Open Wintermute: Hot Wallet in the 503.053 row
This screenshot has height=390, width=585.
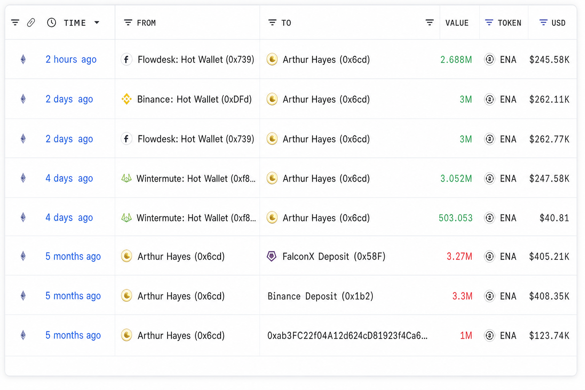(196, 218)
